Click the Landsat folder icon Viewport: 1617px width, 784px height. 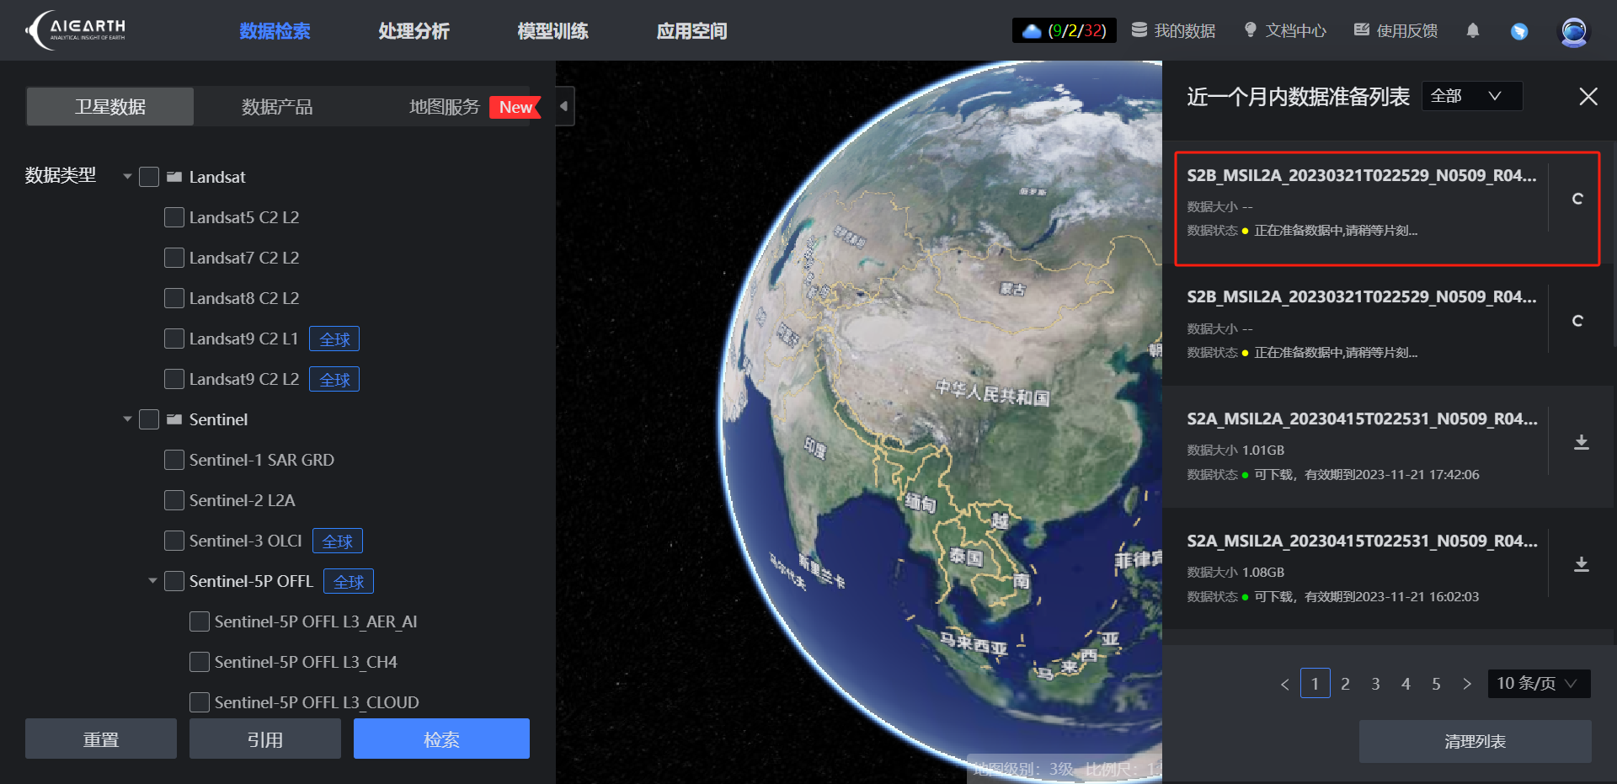coord(174,177)
